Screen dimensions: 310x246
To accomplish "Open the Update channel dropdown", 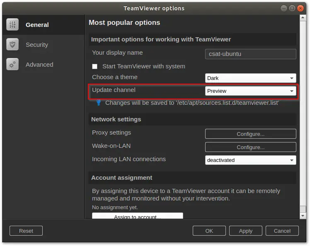I will click(250, 91).
